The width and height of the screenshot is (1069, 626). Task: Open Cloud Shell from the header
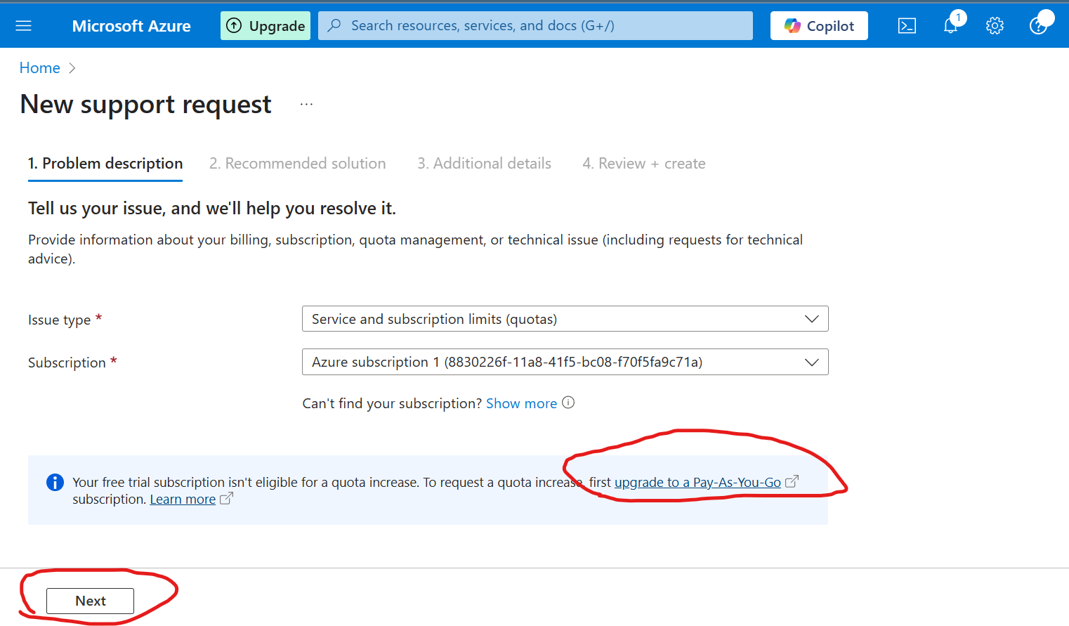coord(907,26)
